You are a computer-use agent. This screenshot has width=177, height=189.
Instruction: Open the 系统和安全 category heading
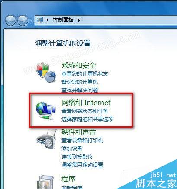point(79,65)
